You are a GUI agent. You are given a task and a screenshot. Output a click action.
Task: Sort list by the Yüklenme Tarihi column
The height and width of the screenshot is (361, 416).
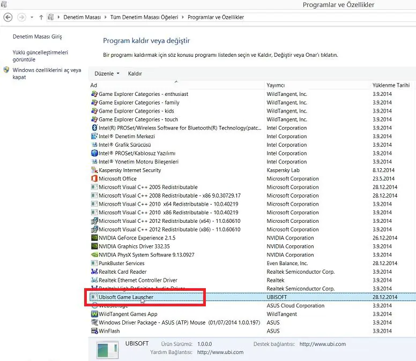click(391, 85)
